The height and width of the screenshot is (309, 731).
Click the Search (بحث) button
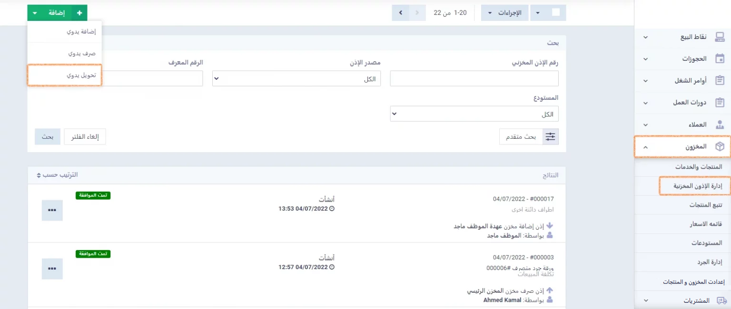(x=47, y=137)
